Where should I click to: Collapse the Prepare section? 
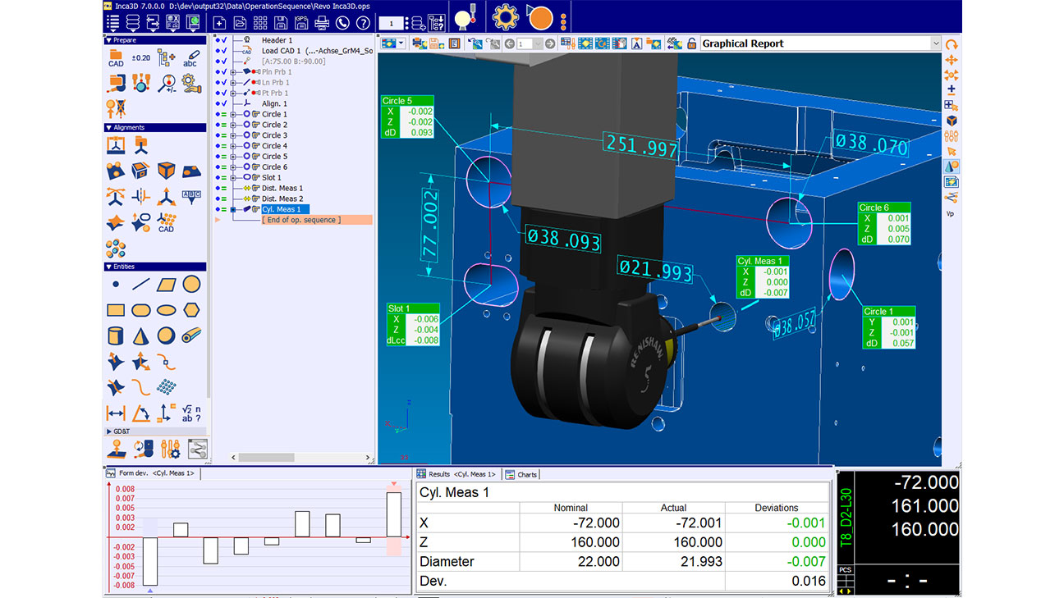[109, 40]
